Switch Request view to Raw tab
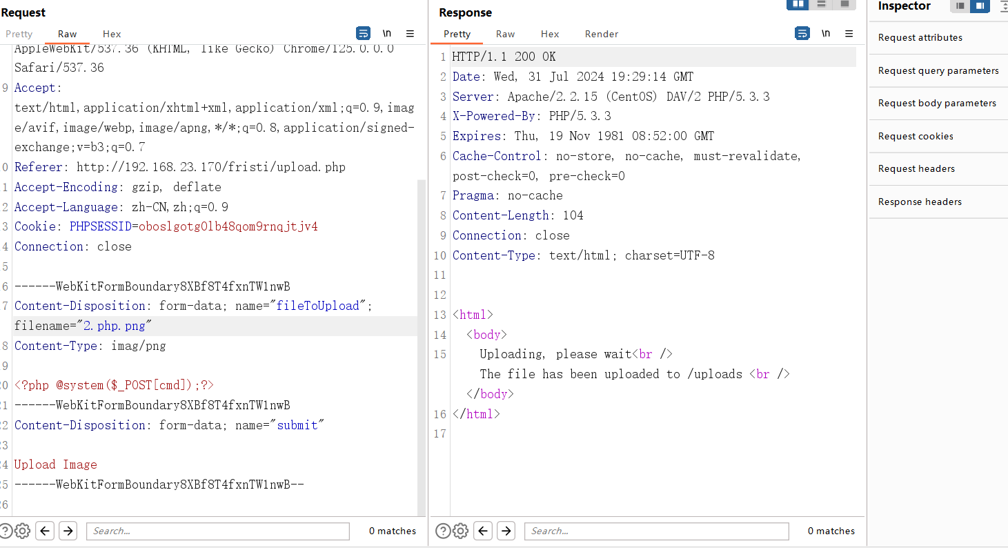This screenshot has width=1008, height=548. (68, 34)
